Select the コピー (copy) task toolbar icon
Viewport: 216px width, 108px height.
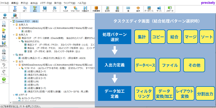point(25,9)
